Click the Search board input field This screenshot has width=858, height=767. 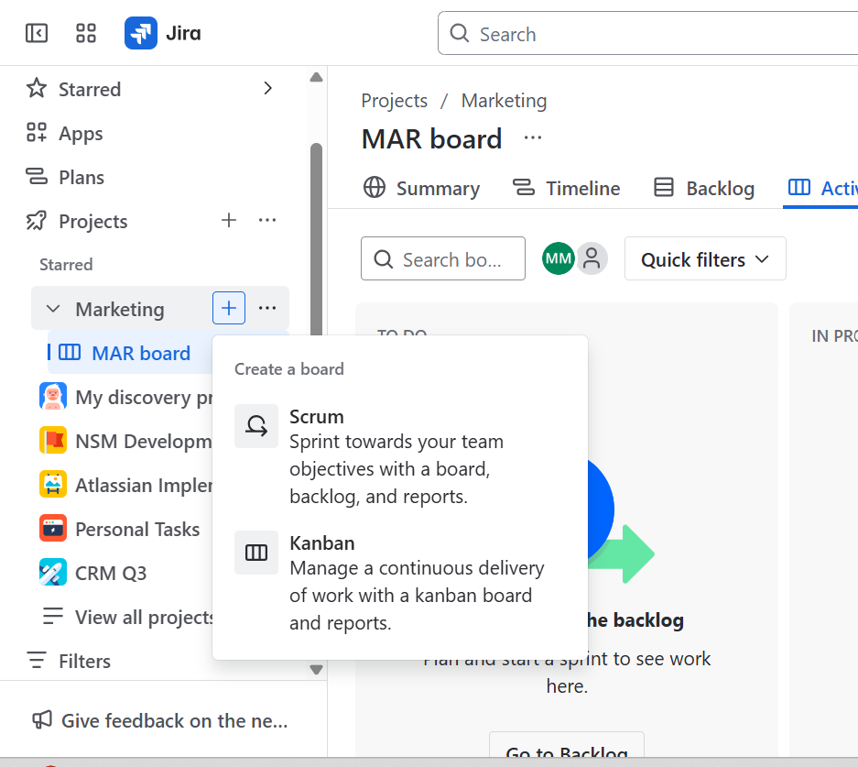[442, 258]
